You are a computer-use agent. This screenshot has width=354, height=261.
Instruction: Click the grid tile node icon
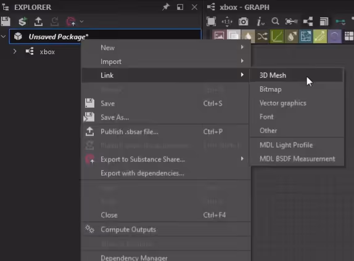tap(348, 36)
